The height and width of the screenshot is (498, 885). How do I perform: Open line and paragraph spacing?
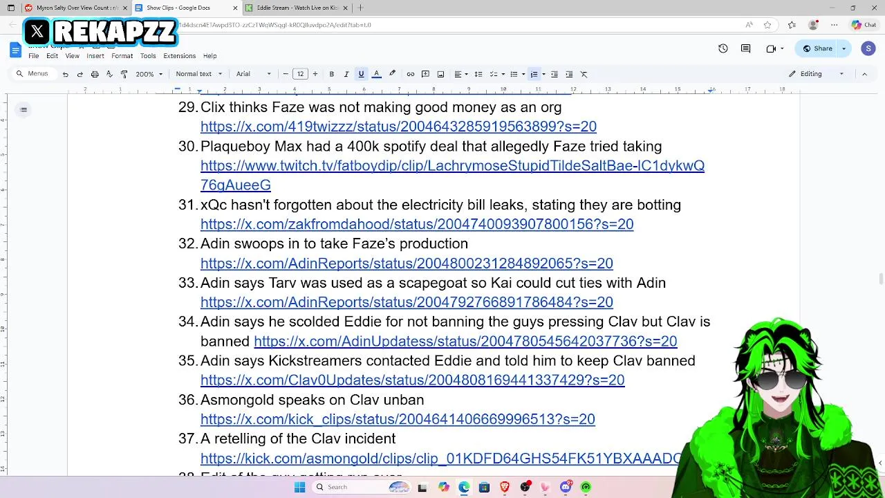pos(478,74)
